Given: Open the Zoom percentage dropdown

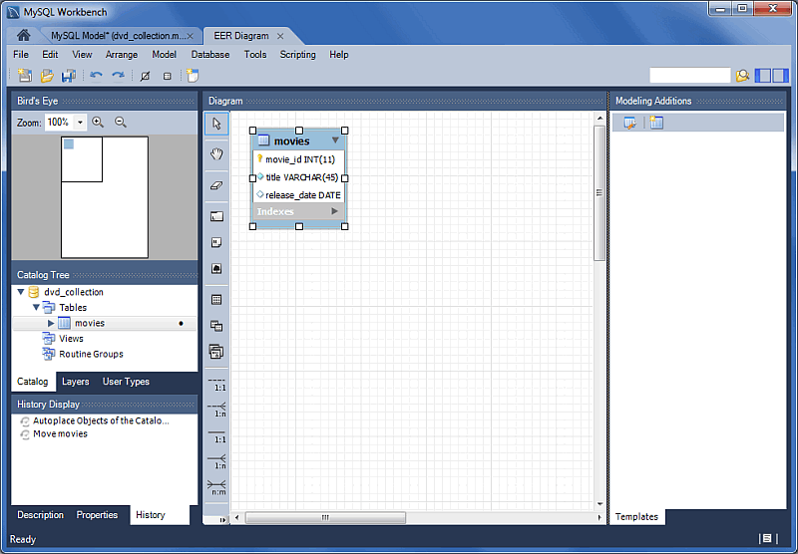Looking at the screenshot, I should click(x=81, y=123).
